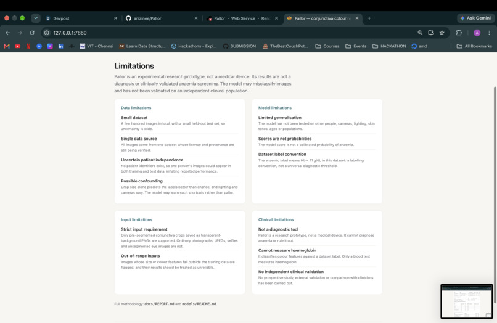Switch to the Pallor Web Service tab
The height and width of the screenshot is (323, 497).
tap(242, 18)
